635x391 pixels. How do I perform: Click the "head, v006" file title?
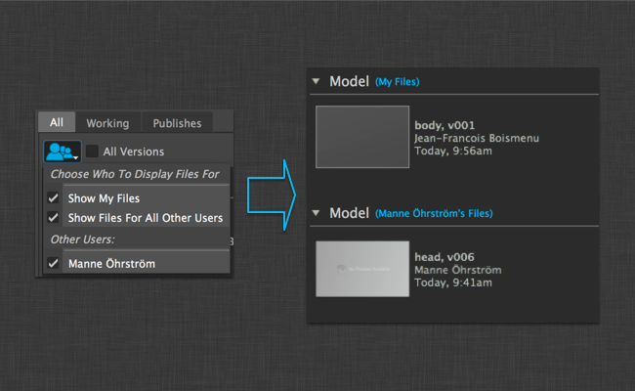coord(444,256)
